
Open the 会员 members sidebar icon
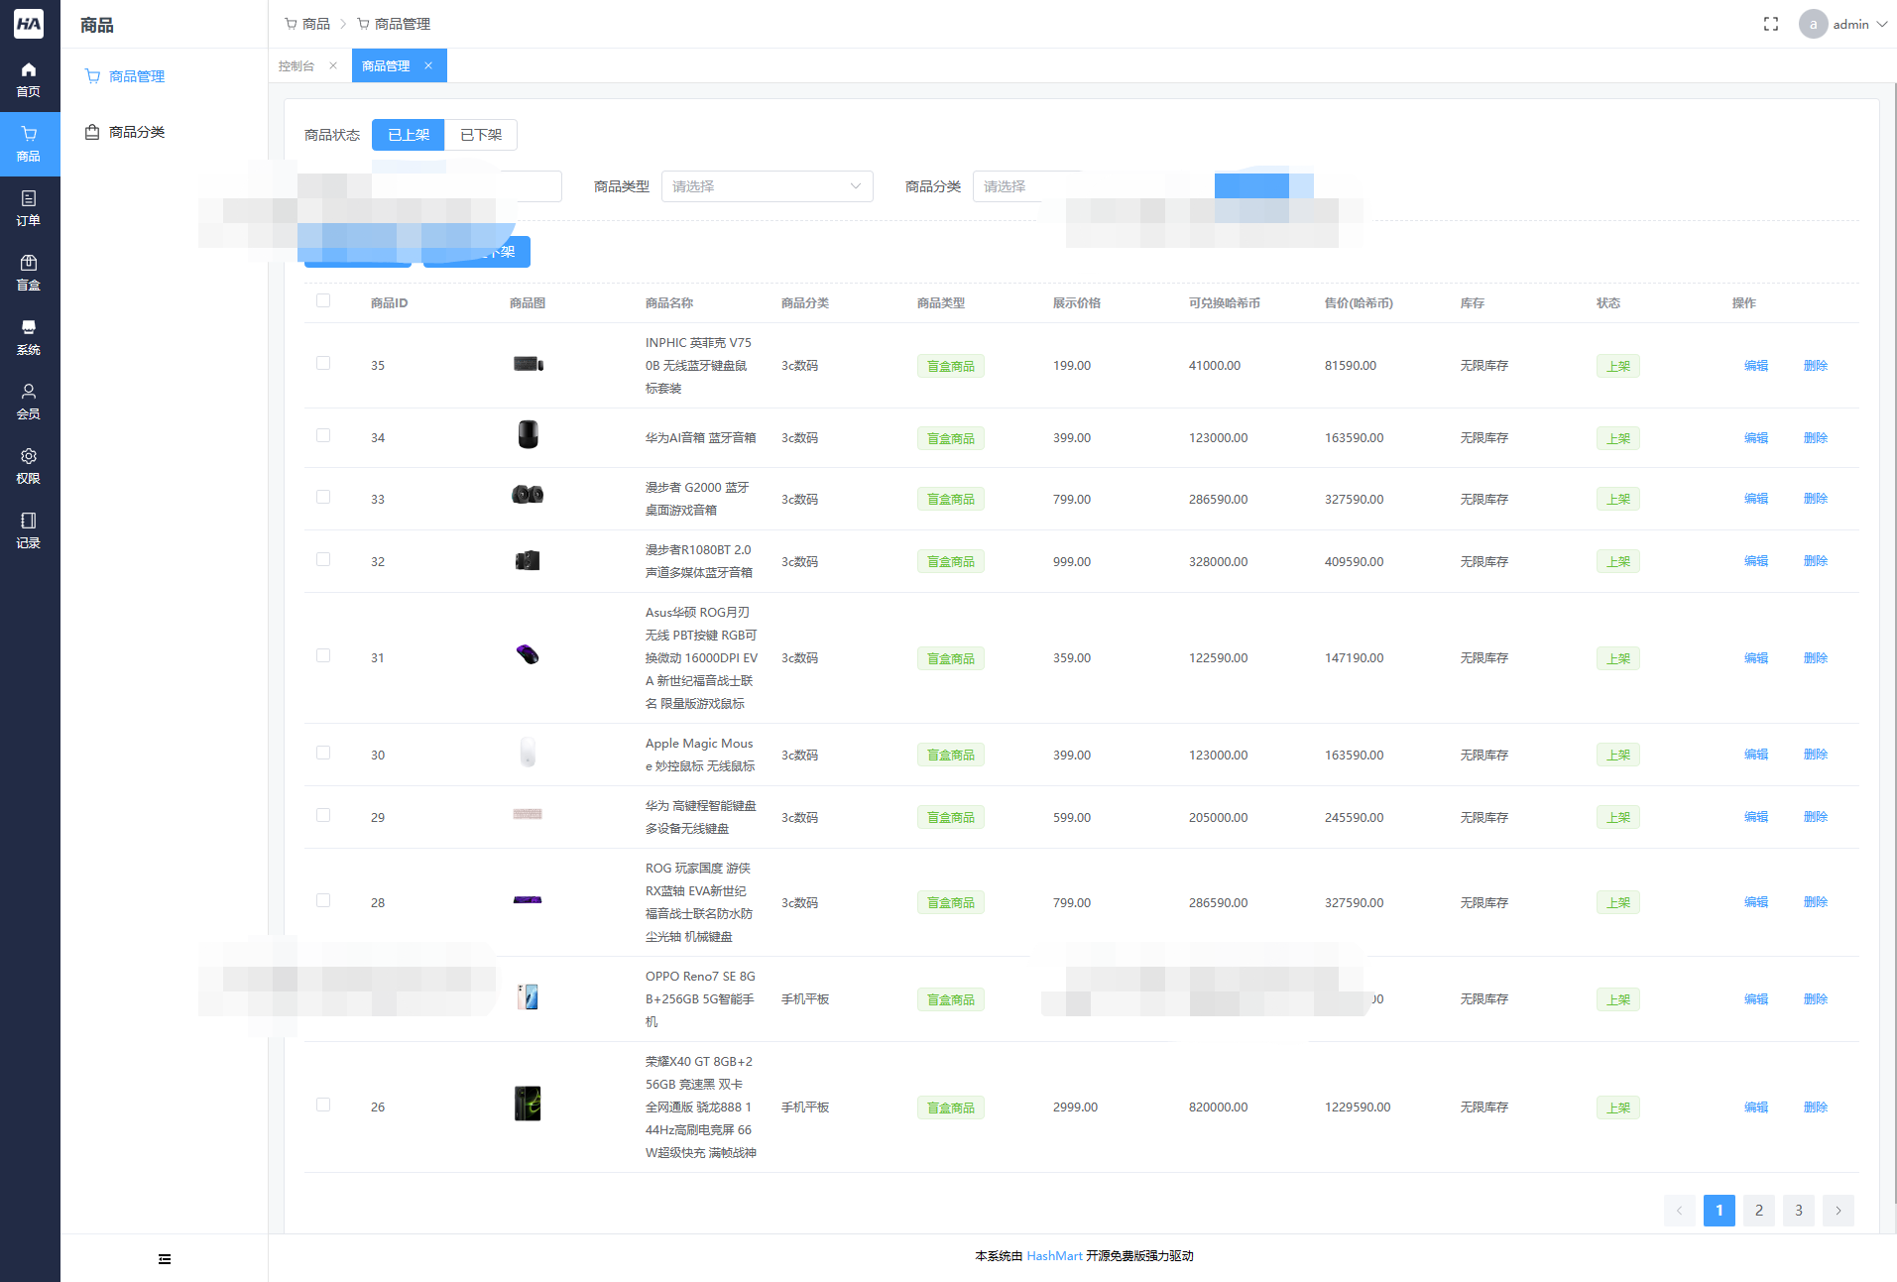29,402
